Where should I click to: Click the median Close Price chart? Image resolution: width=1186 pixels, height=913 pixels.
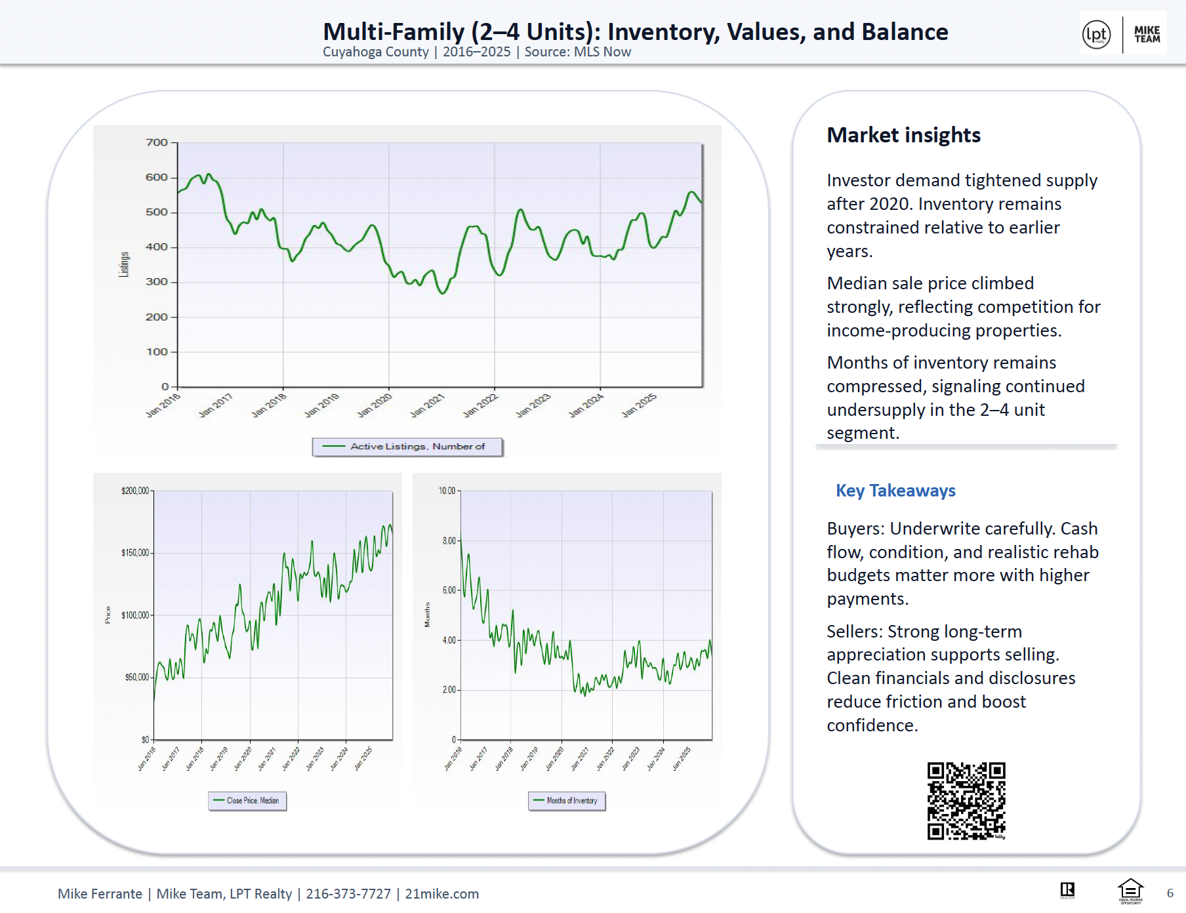coord(273,615)
